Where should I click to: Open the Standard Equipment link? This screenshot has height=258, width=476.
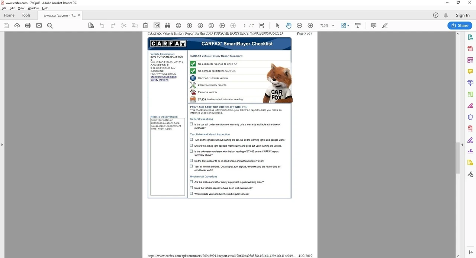[x=163, y=77]
